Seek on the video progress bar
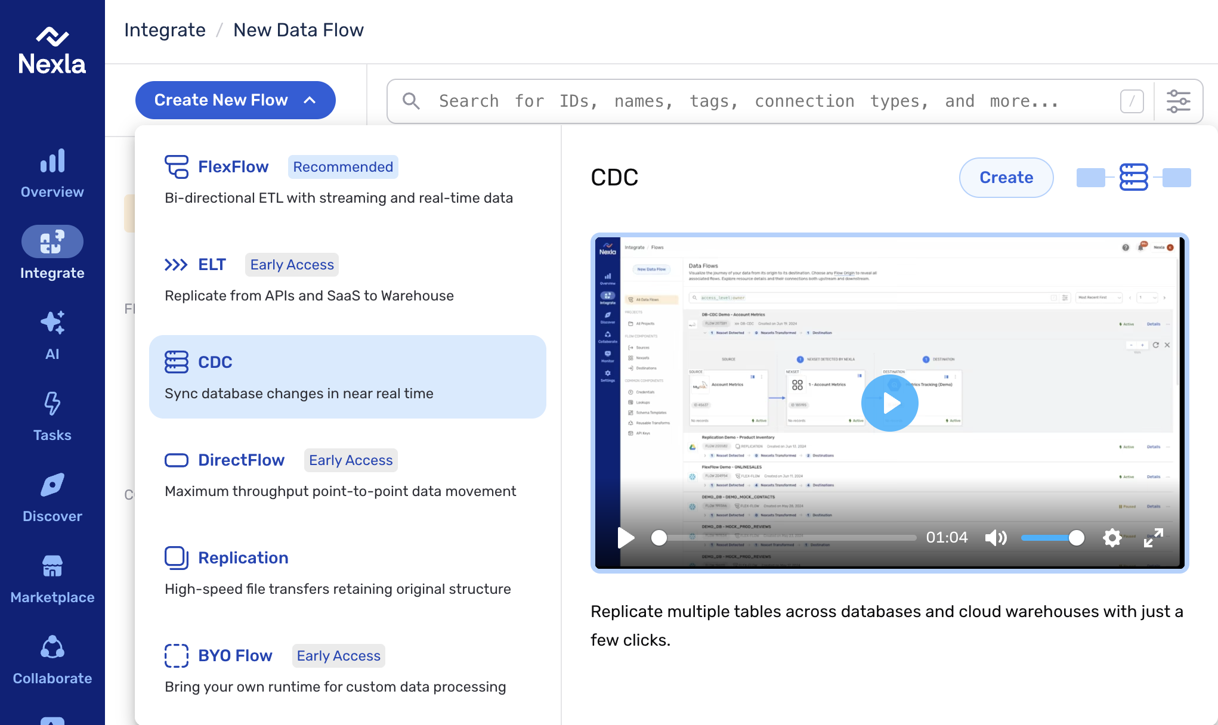 (x=784, y=538)
